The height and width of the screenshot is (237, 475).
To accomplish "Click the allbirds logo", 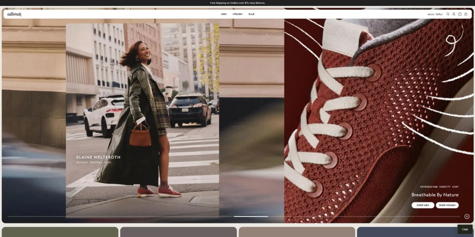I will pos(14,14).
